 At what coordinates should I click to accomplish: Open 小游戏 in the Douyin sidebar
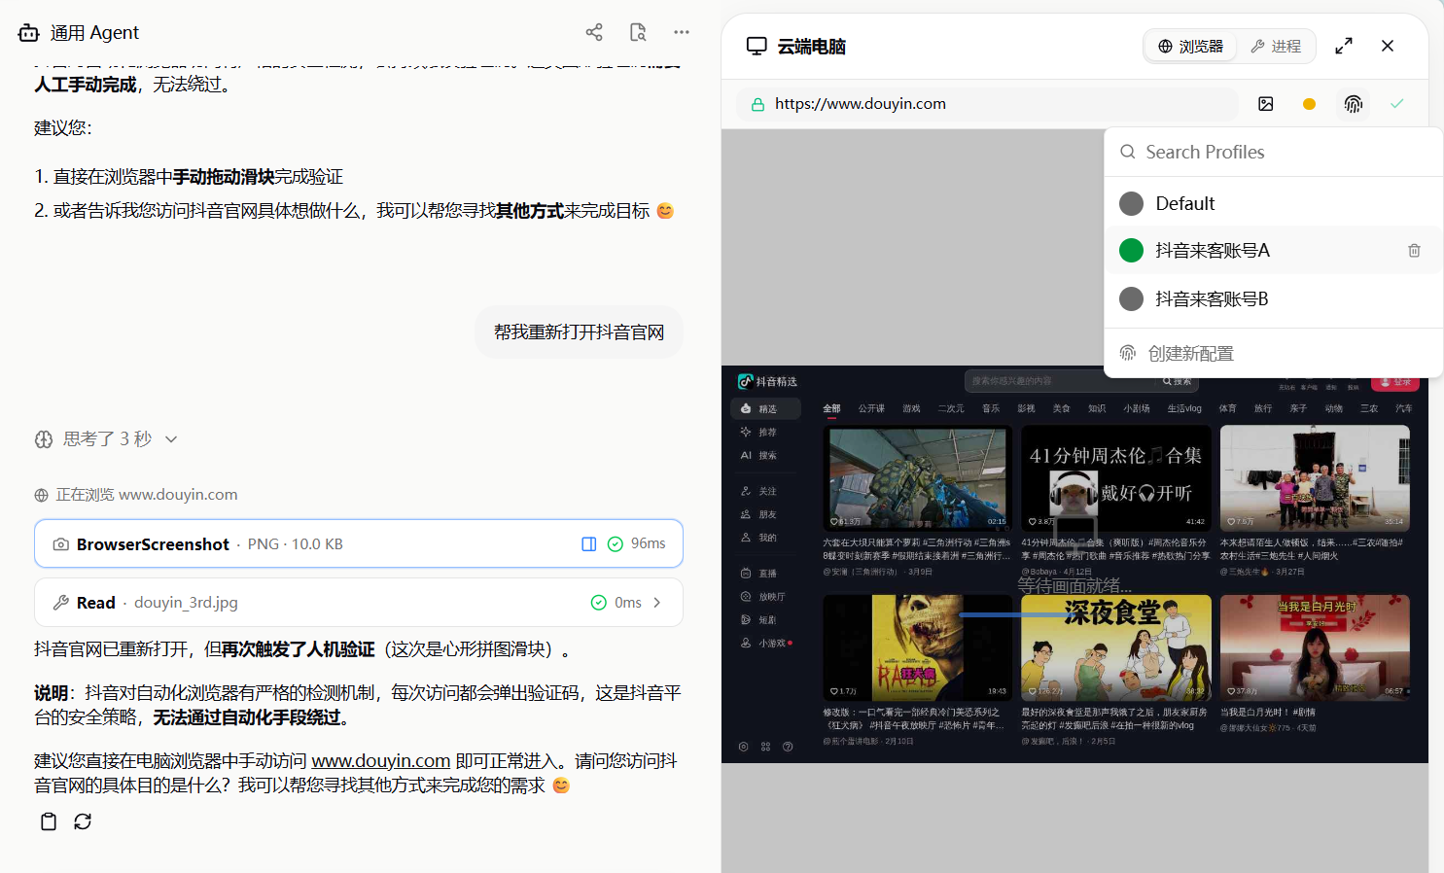(x=766, y=643)
